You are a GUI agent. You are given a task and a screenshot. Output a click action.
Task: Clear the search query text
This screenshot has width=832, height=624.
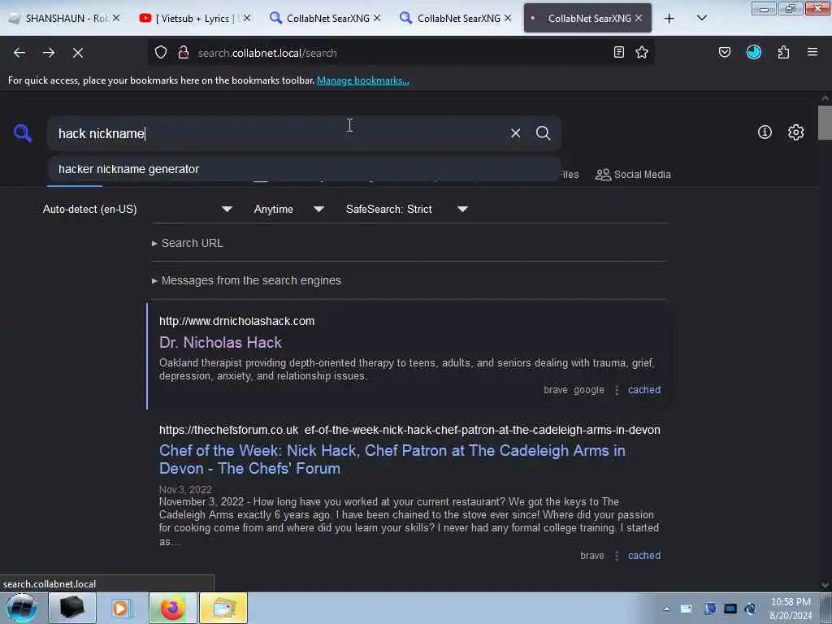pyautogui.click(x=515, y=133)
